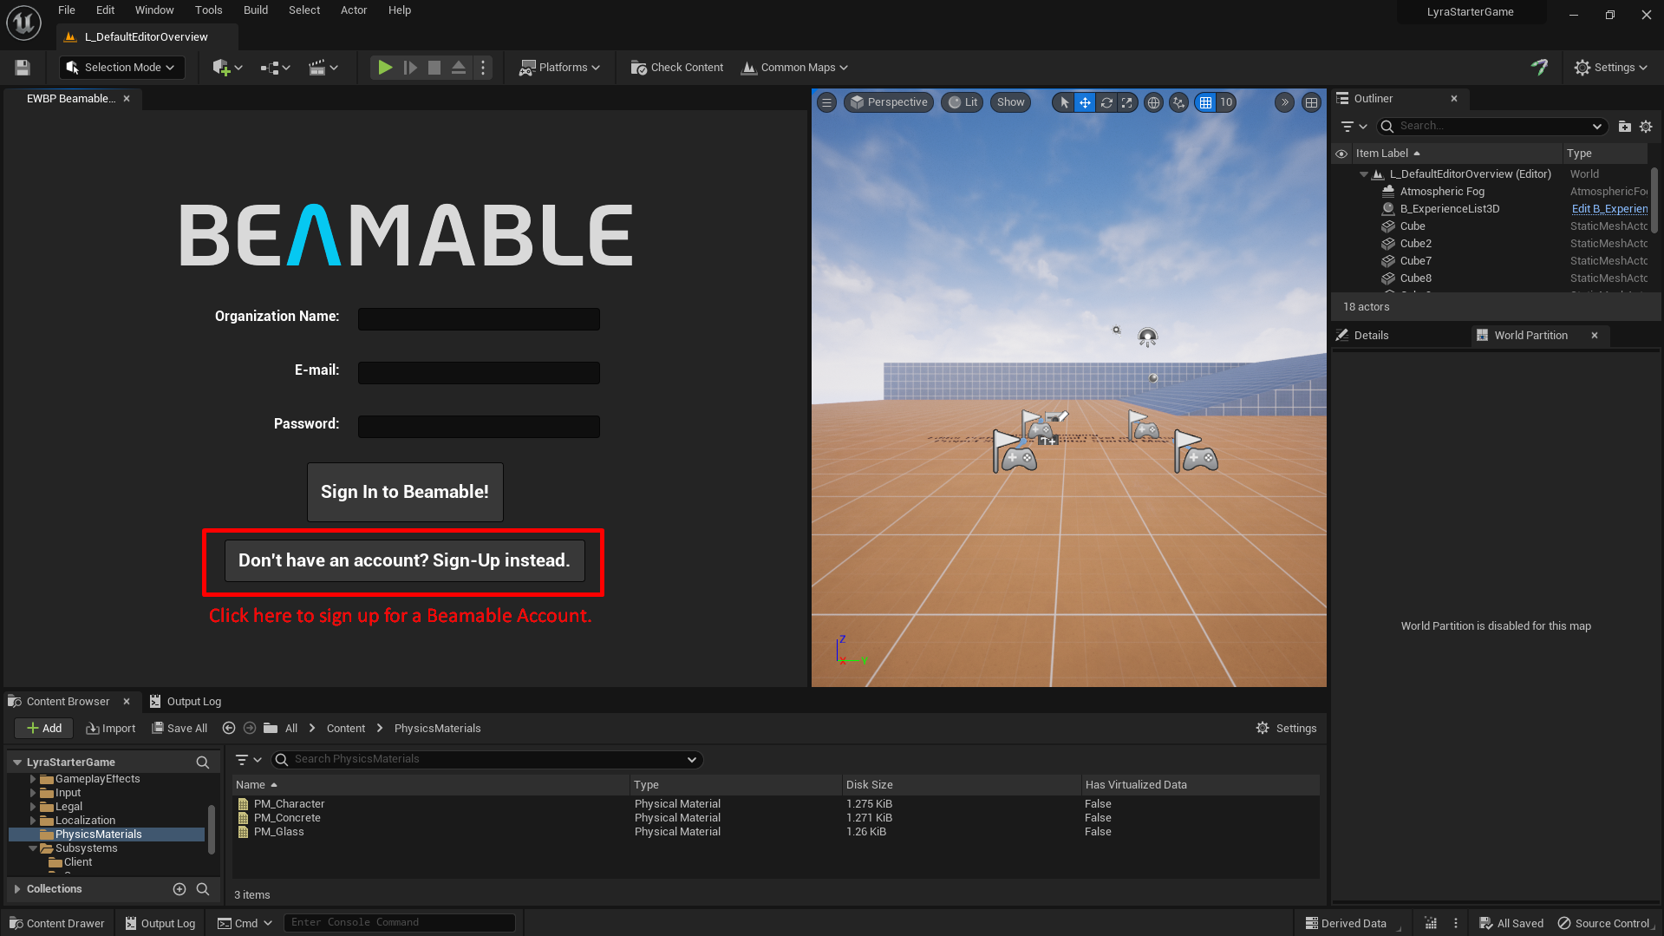Toggle surface snapping in the viewport toolbar
Screen dimensions: 1664x936
(1178, 102)
